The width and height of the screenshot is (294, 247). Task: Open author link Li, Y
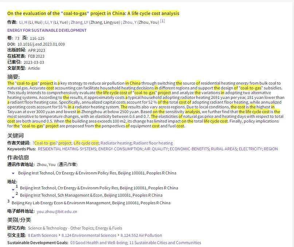49,22
